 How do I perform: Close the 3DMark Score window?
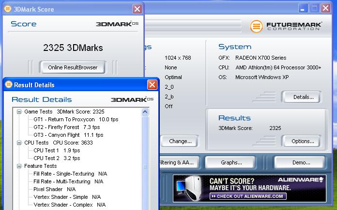(137, 9)
